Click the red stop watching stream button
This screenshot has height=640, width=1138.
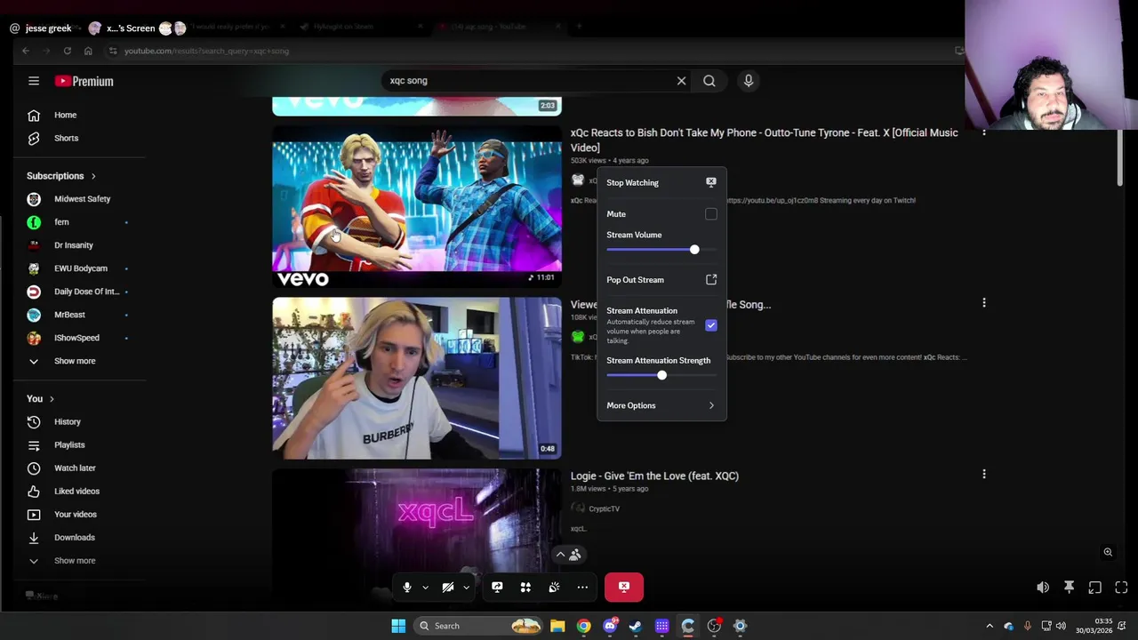pos(624,587)
